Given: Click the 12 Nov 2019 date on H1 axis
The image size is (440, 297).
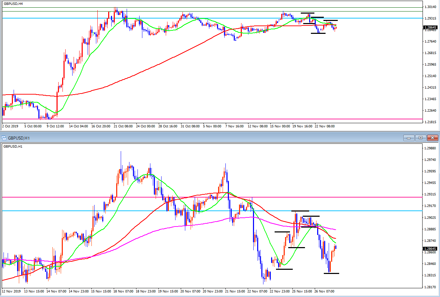Looking at the screenshot, I should pos(11,290).
